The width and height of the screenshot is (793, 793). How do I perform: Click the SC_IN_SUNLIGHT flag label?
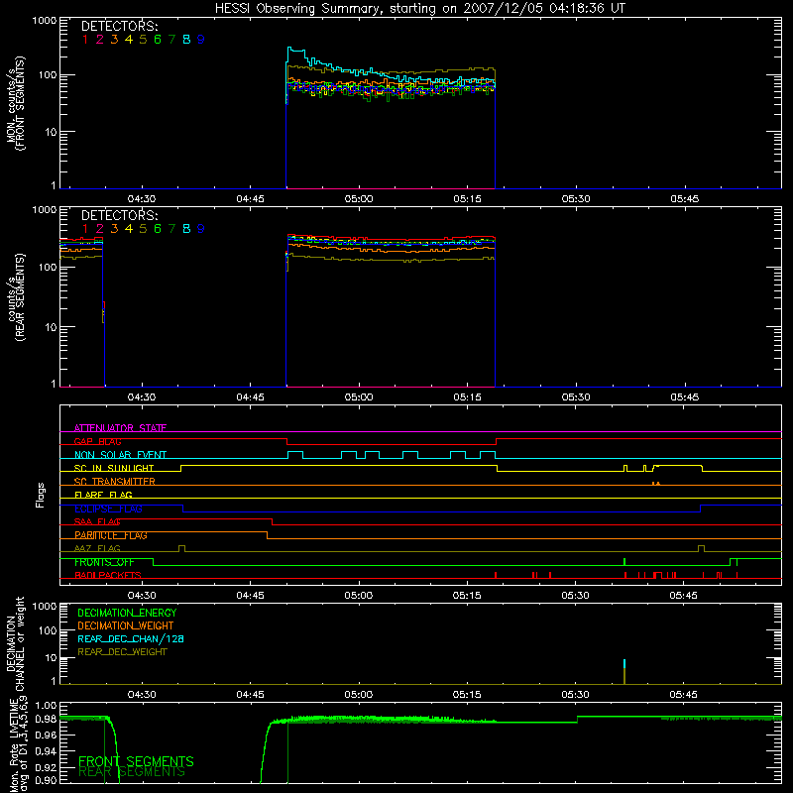click(x=114, y=468)
